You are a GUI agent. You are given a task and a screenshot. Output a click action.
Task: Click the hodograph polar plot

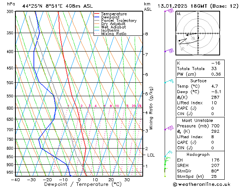click(198, 33)
